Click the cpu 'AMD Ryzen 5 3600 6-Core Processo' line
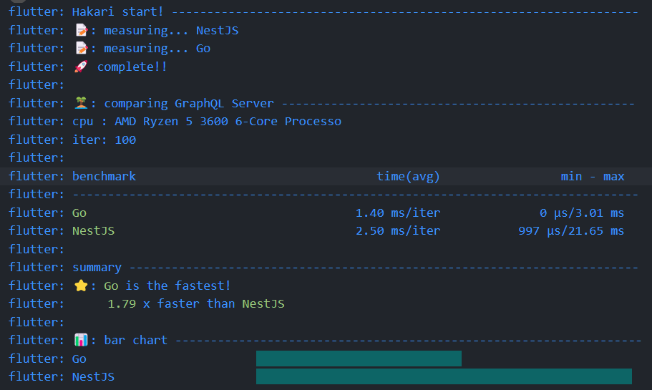Image resolution: width=652 pixels, height=390 pixels. click(207, 122)
